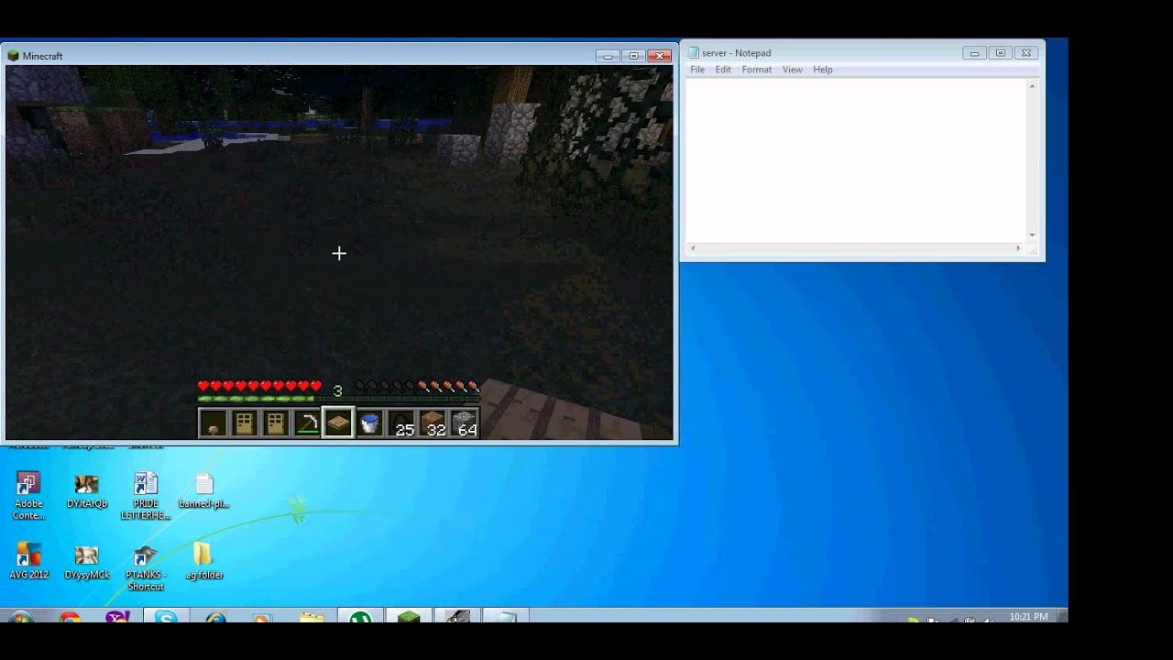Minimize the Minecraft window
This screenshot has height=660, width=1173.
pos(608,56)
